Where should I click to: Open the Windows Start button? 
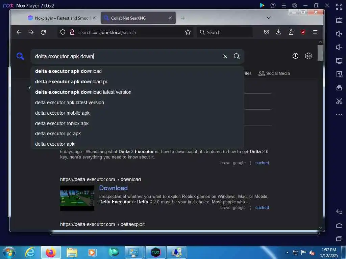(9, 252)
